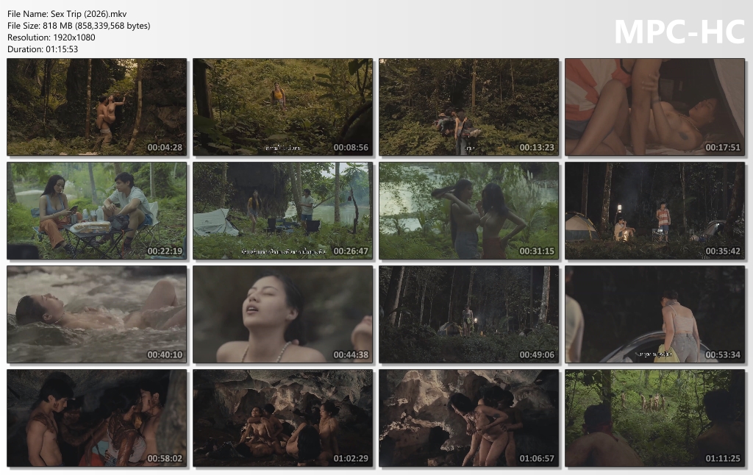753x475 pixels.
Task: Click the File Size 818 MB line
Action: [79, 26]
